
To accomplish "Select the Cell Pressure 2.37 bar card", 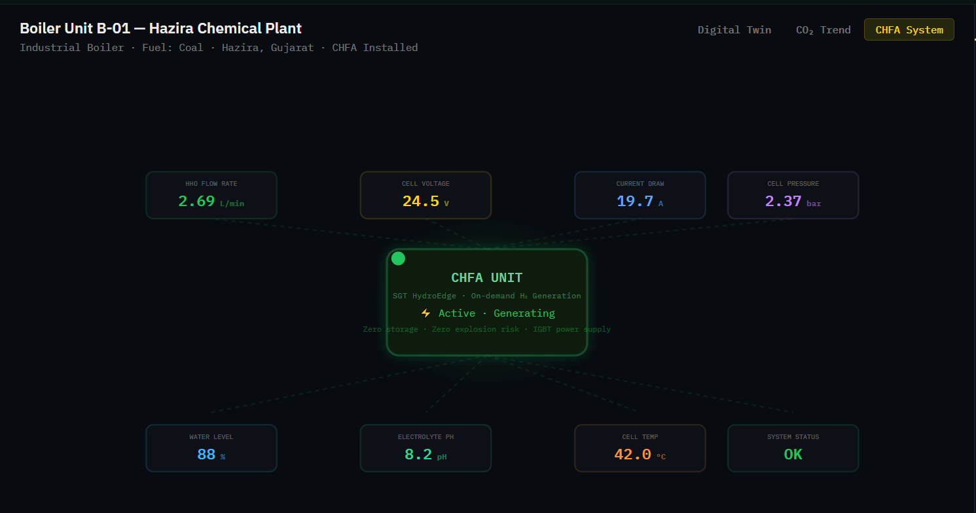I will coord(793,195).
